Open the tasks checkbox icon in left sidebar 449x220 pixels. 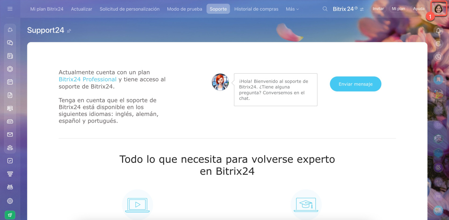[x=10, y=161]
